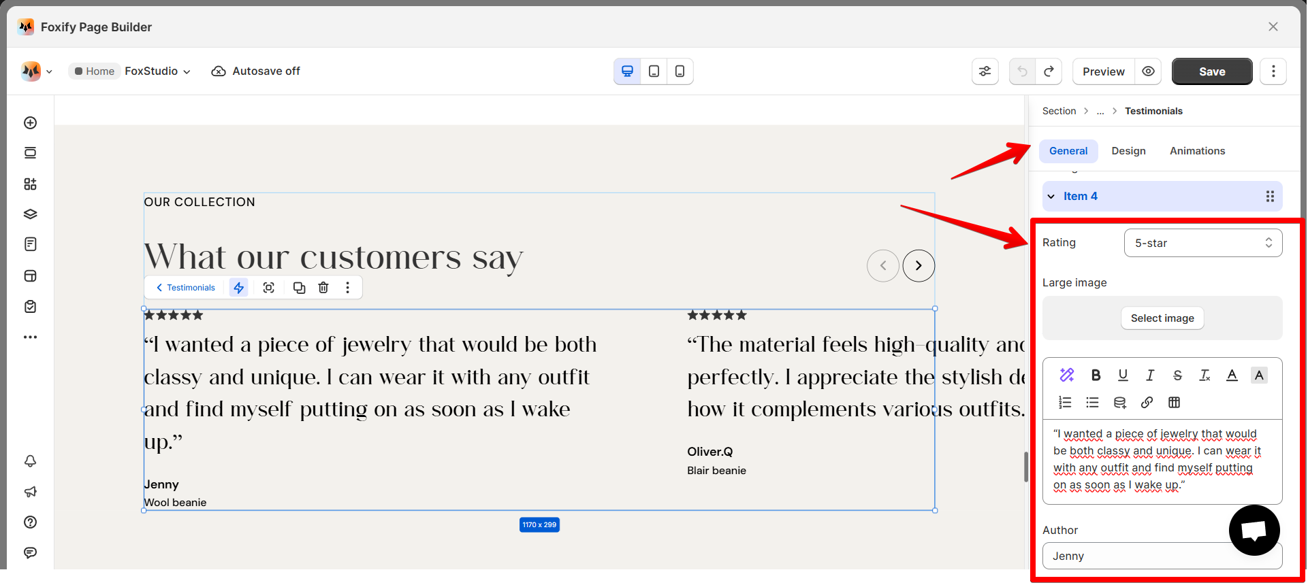Insert a link with the link icon

[x=1147, y=403]
